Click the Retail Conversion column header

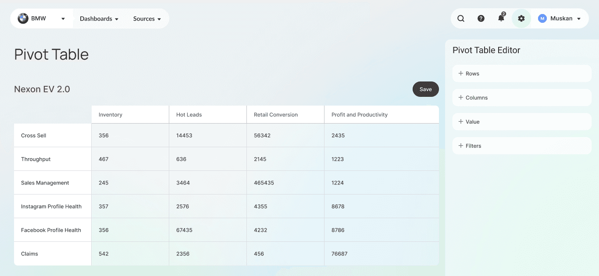pyautogui.click(x=285, y=115)
